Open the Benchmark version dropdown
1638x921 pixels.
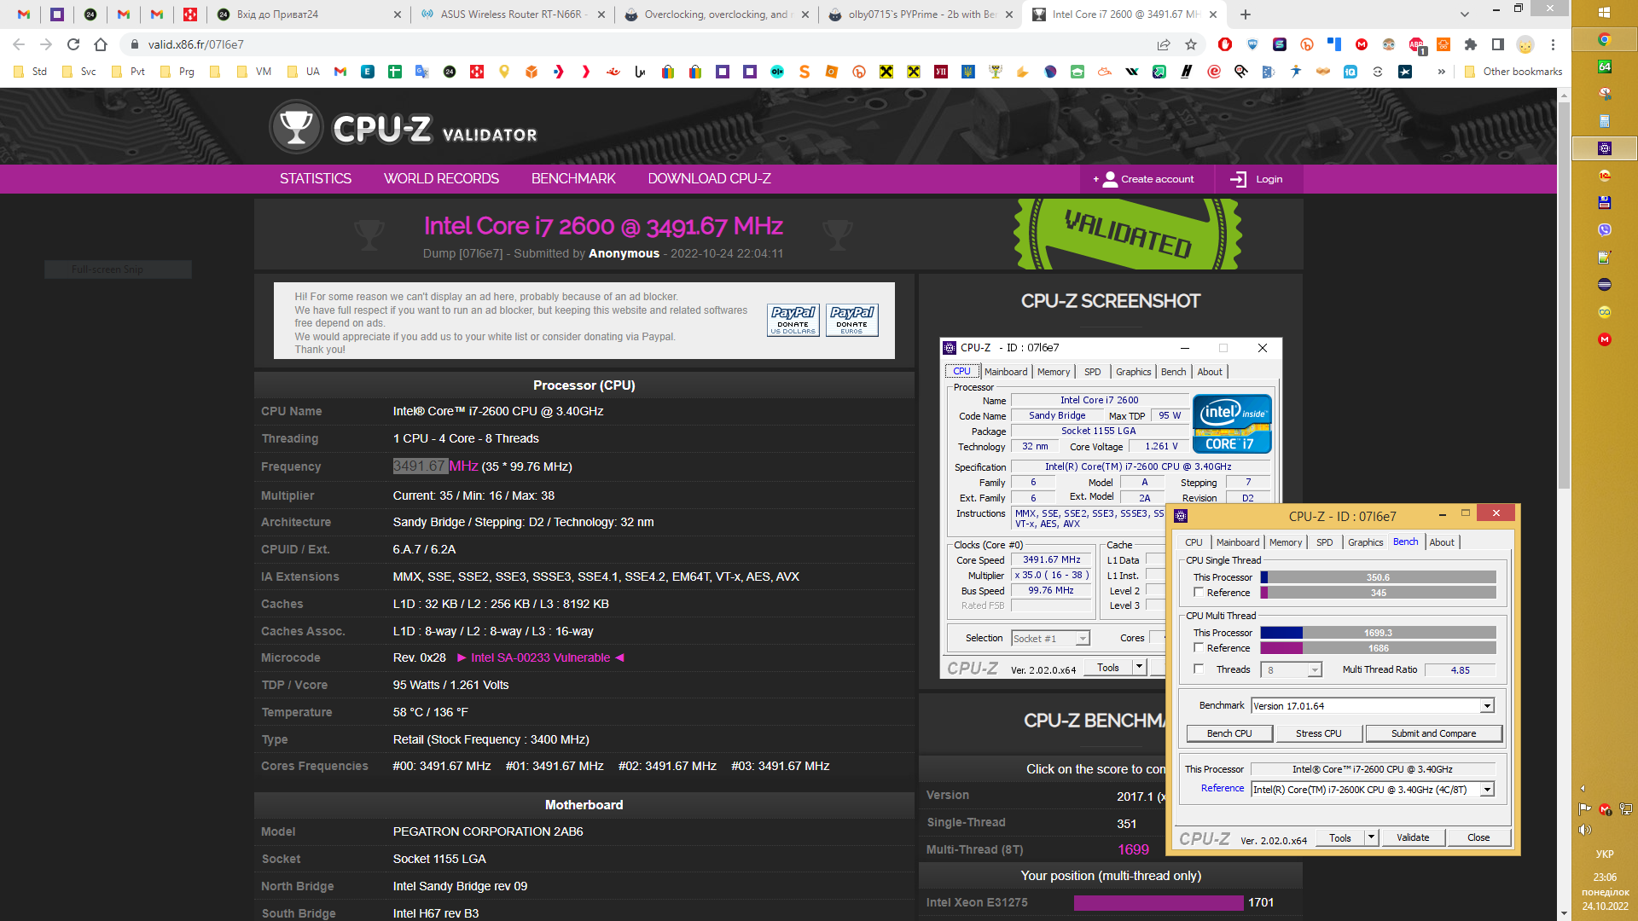1487,706
